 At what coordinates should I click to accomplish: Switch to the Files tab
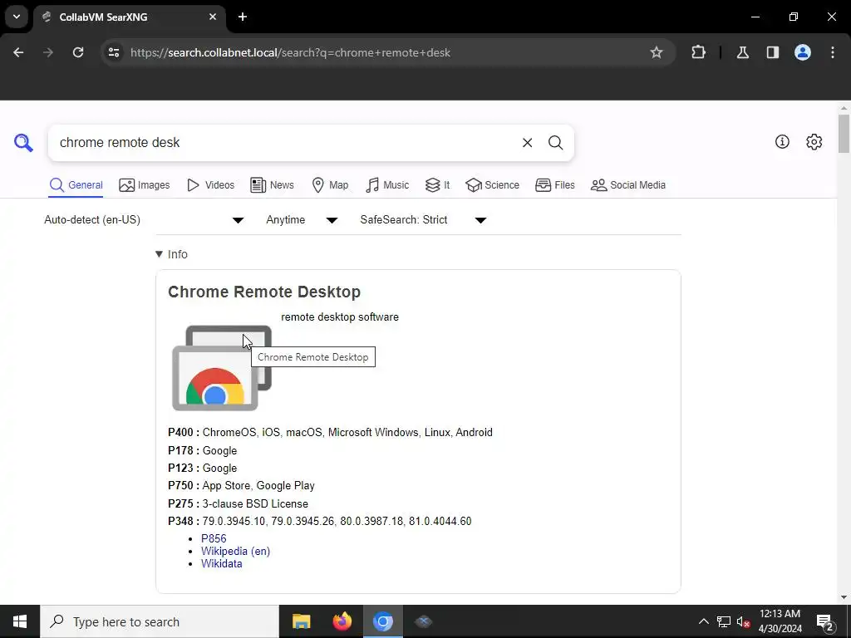coord(554,185)
